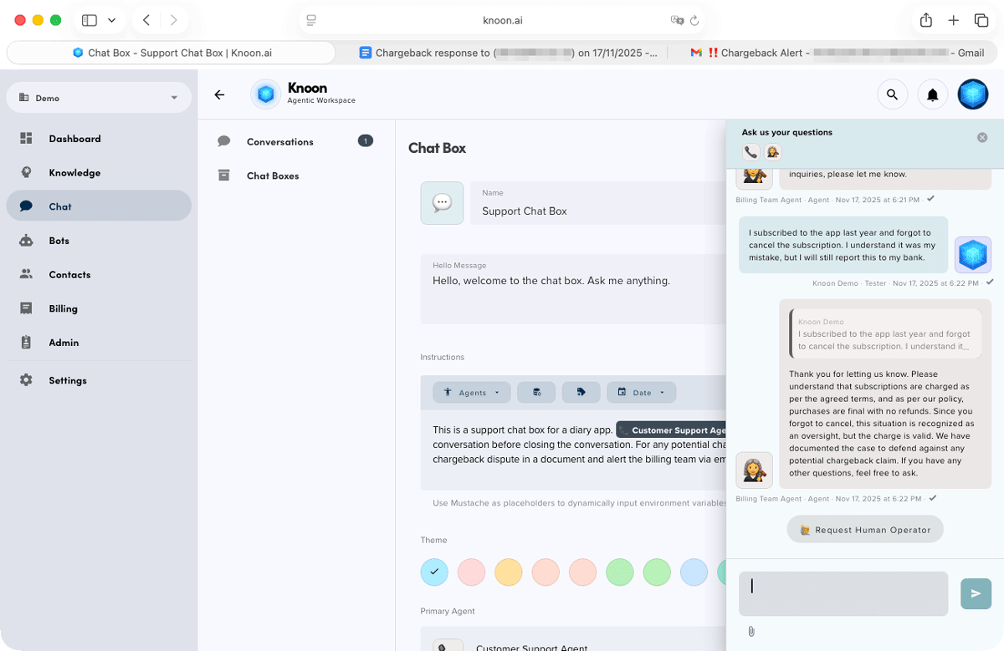The width and height of the screenshot is (1004, 651).
Task: Click the Knoon Demo tester avatar in chat
Action: [x=973, y=255]
